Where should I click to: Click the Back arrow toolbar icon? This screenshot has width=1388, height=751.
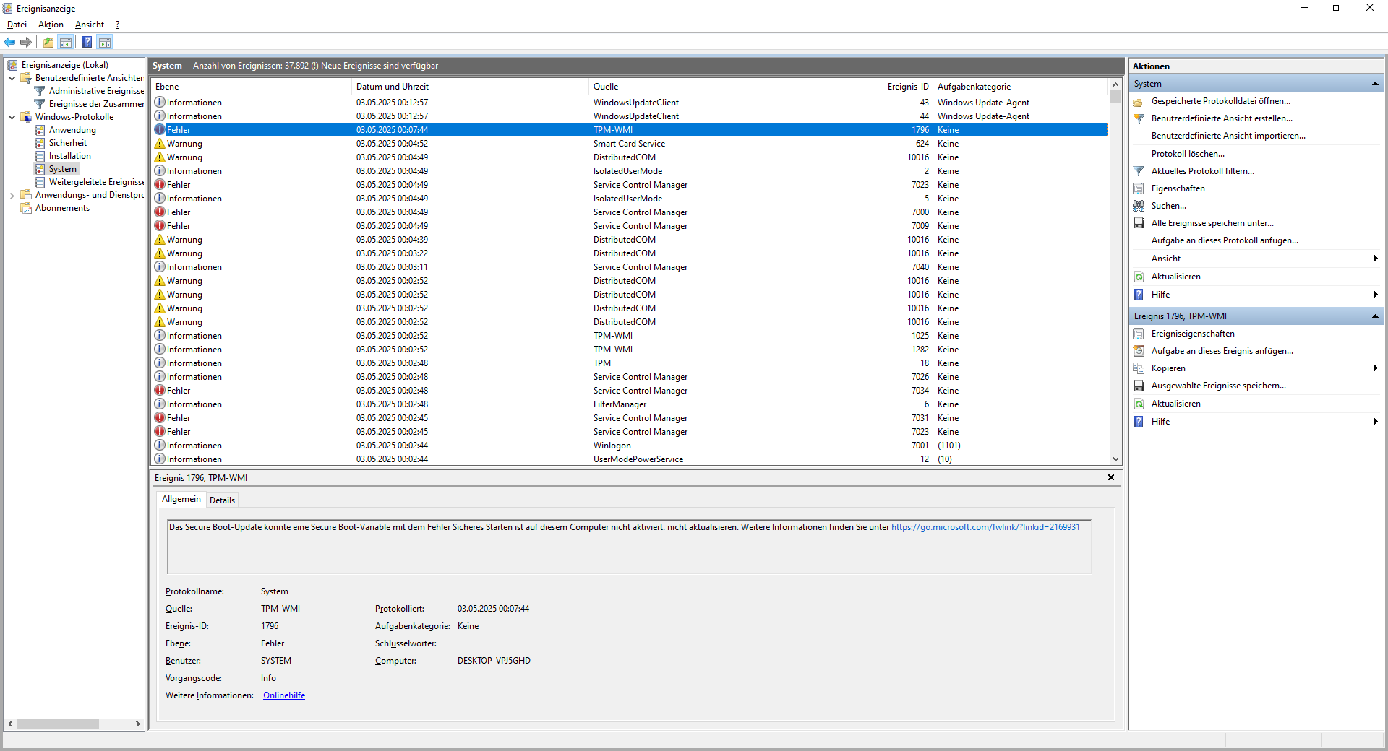(x=9, y=42)
